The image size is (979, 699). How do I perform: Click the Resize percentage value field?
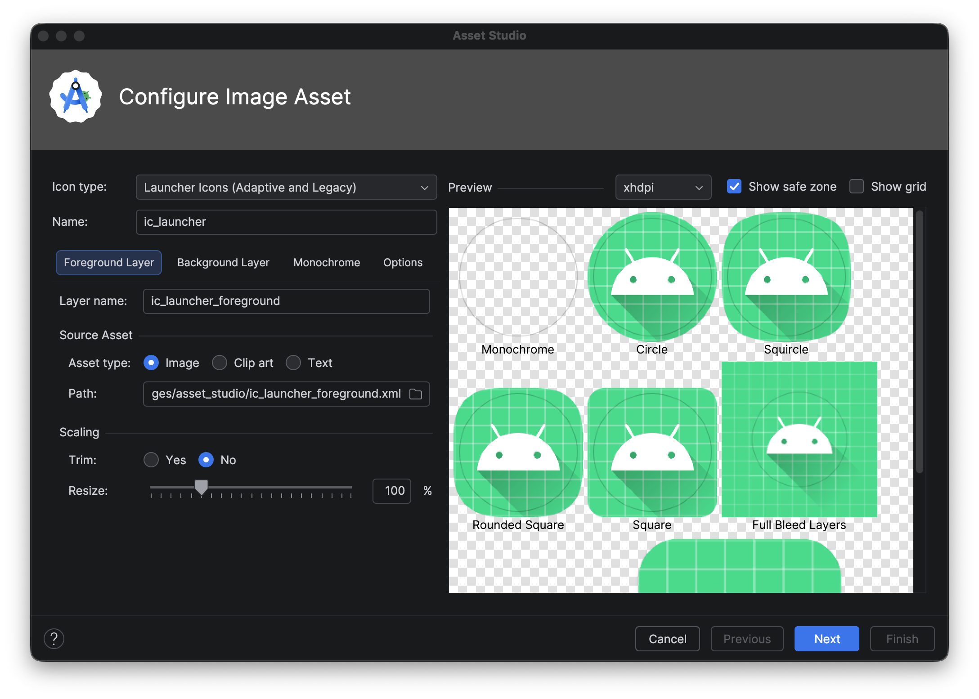(391, 491)
